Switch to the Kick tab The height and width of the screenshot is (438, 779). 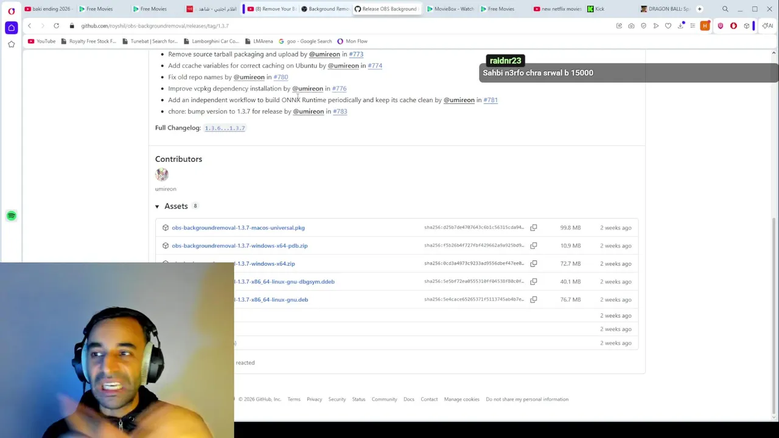pos(610,9)
